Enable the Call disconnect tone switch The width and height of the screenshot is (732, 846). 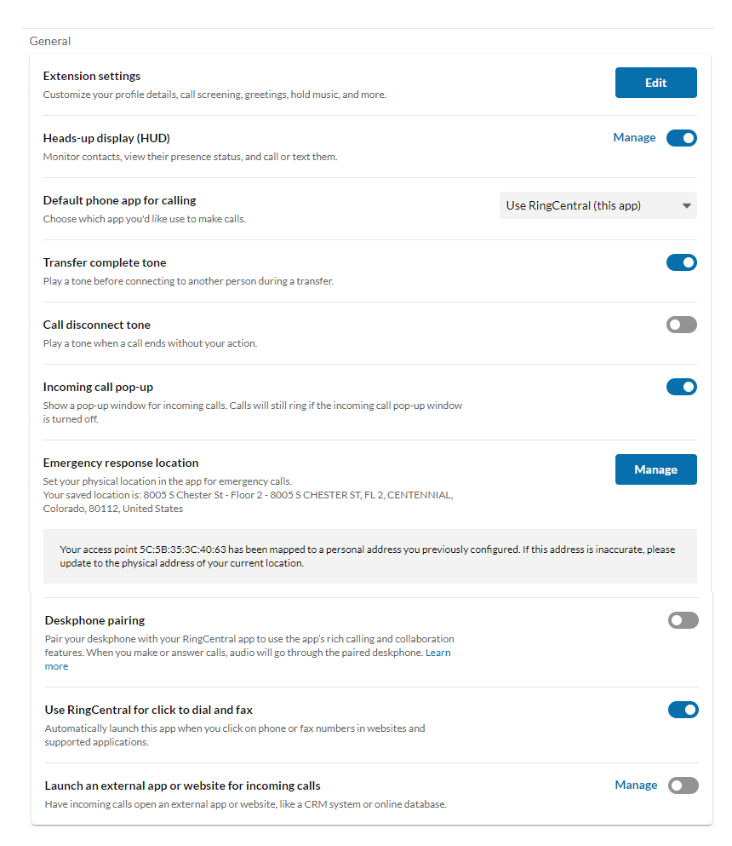point(681,325)
